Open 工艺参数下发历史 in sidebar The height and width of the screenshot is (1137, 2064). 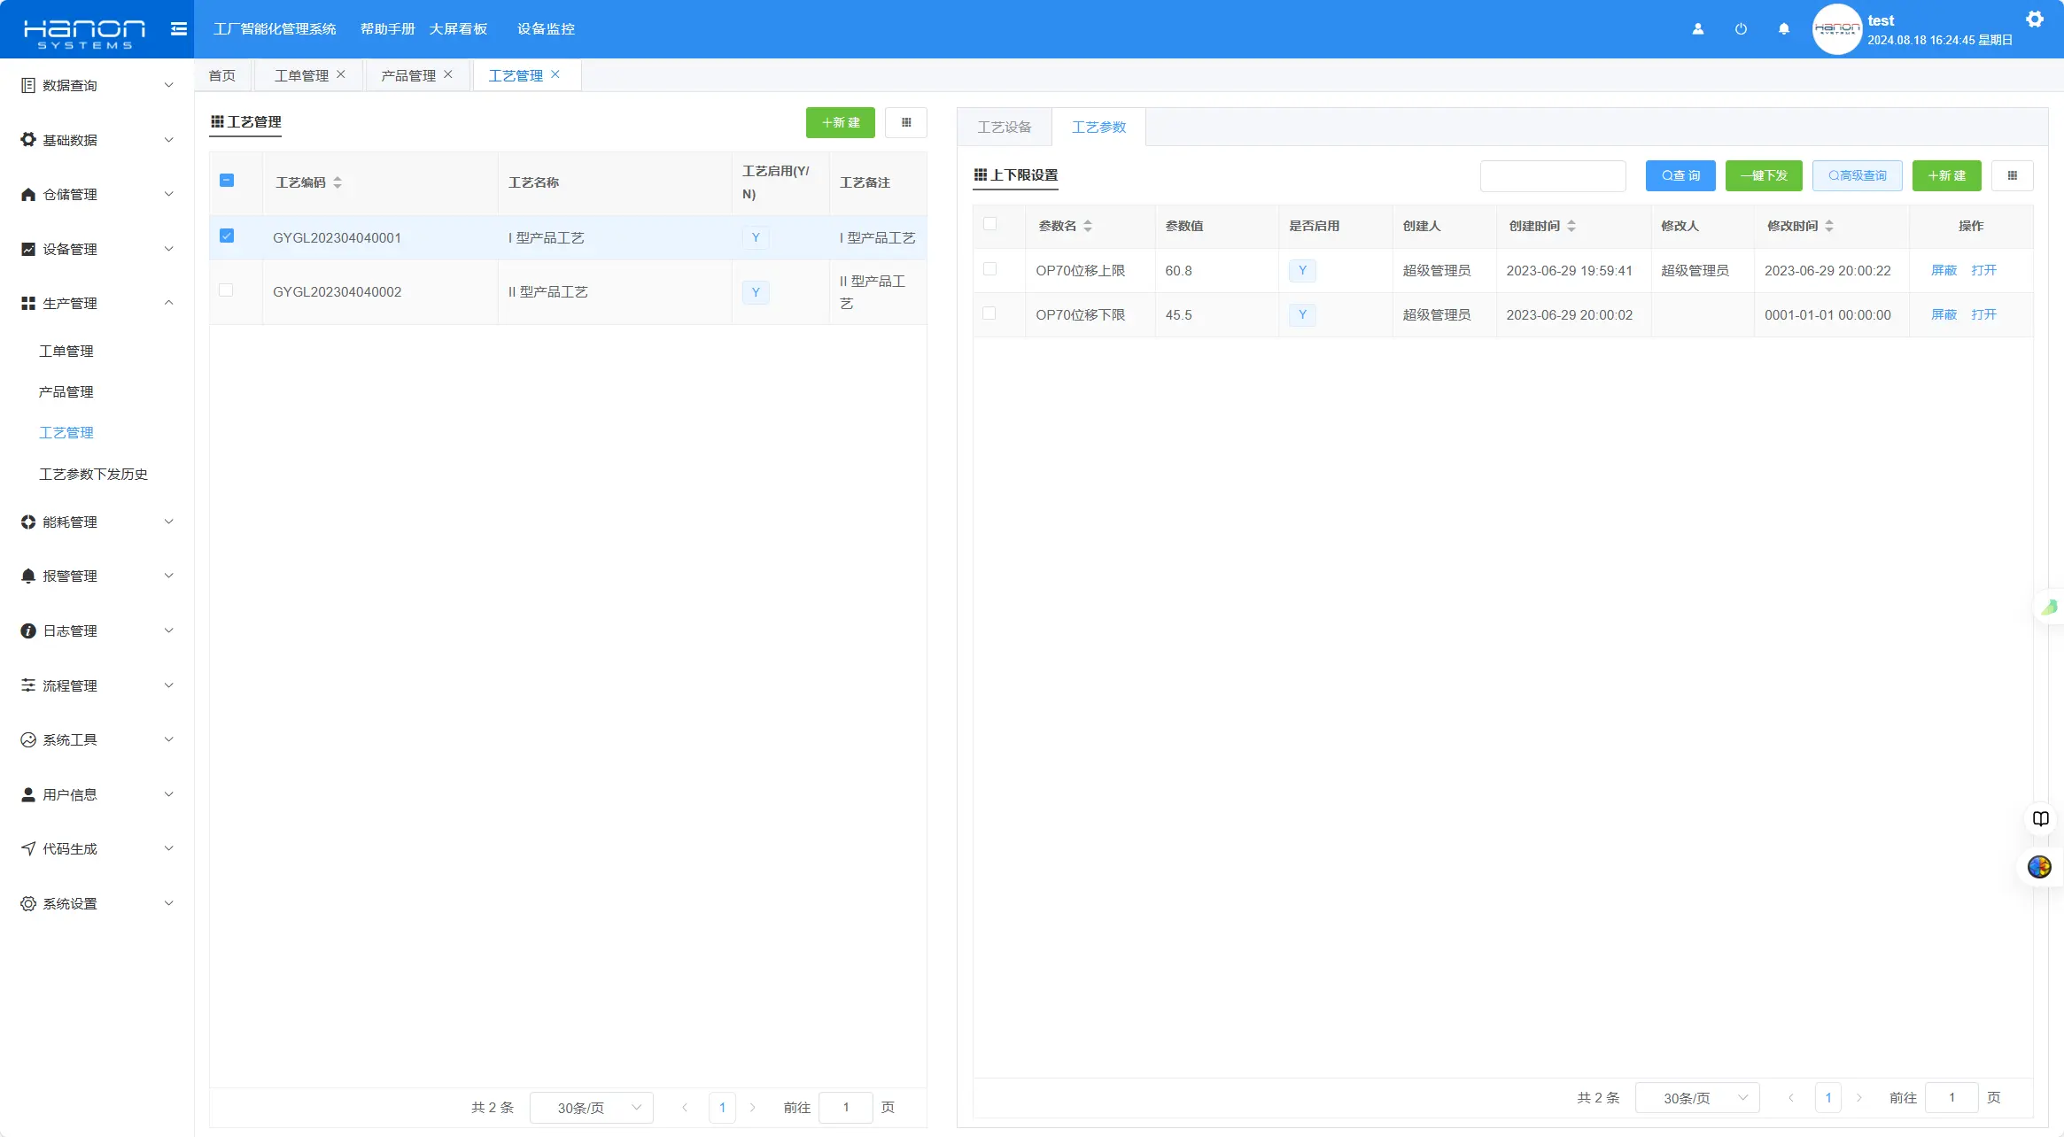pyautogui.click(x=93, y=474)
